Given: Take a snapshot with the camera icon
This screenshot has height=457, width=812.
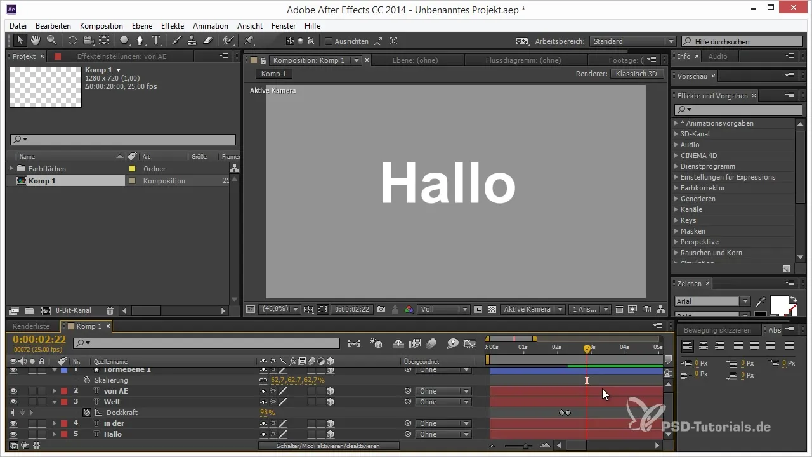Looking at the screenshot, I should [381, 309].
